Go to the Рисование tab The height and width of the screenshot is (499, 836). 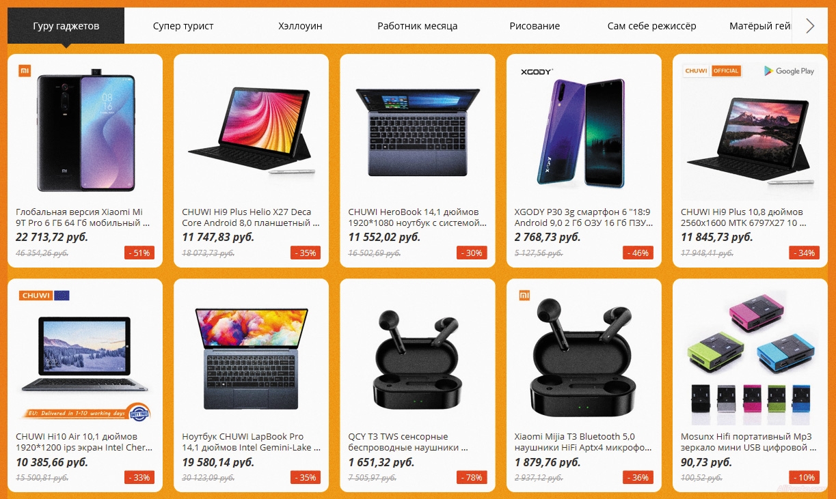pos(535,26)
